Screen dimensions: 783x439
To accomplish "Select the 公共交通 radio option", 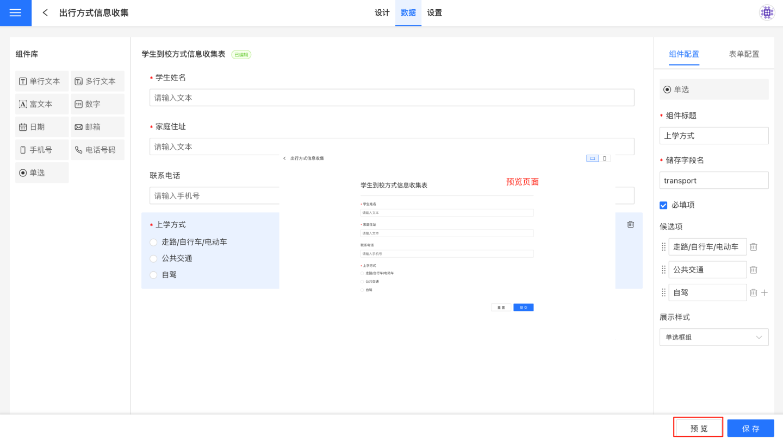I will tap(153, 259).
